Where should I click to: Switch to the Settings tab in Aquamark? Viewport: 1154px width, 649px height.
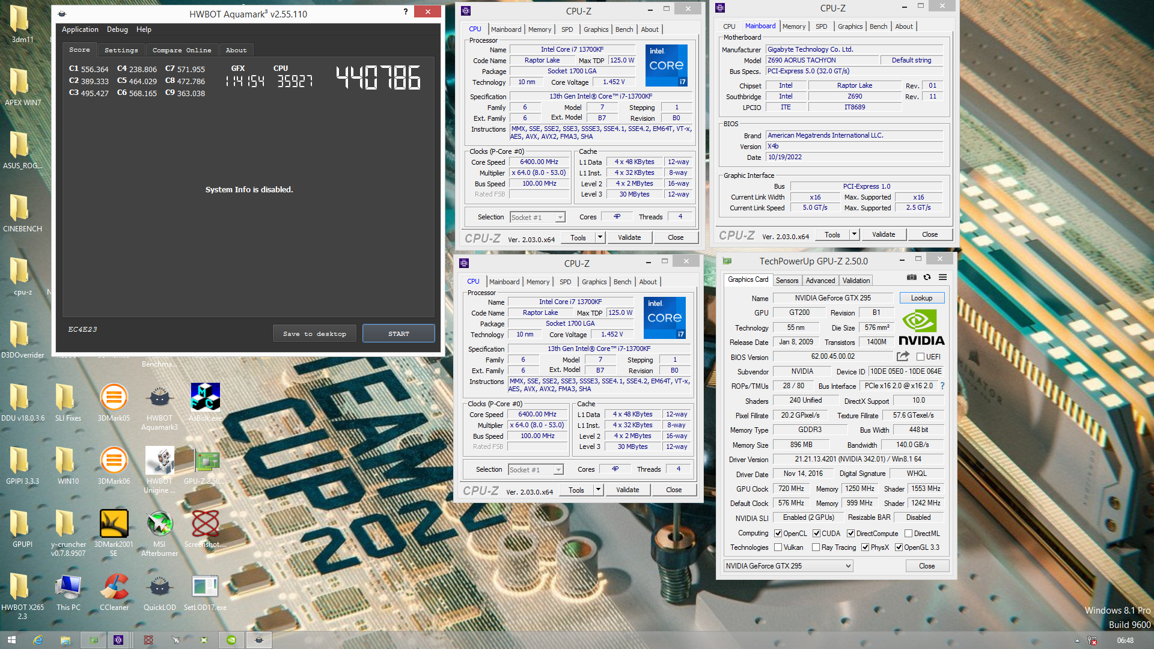click(x=121, y=50)
